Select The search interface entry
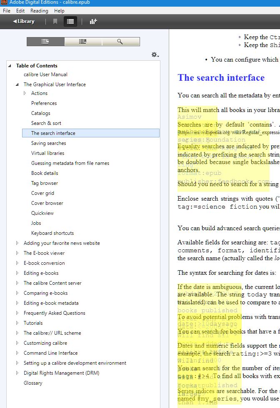280x408 pixels. point(91,133)
